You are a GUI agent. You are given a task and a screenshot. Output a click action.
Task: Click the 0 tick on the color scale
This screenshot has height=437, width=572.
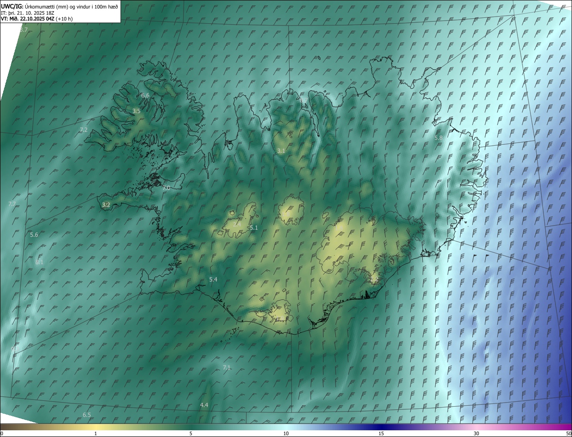[2, 433]
